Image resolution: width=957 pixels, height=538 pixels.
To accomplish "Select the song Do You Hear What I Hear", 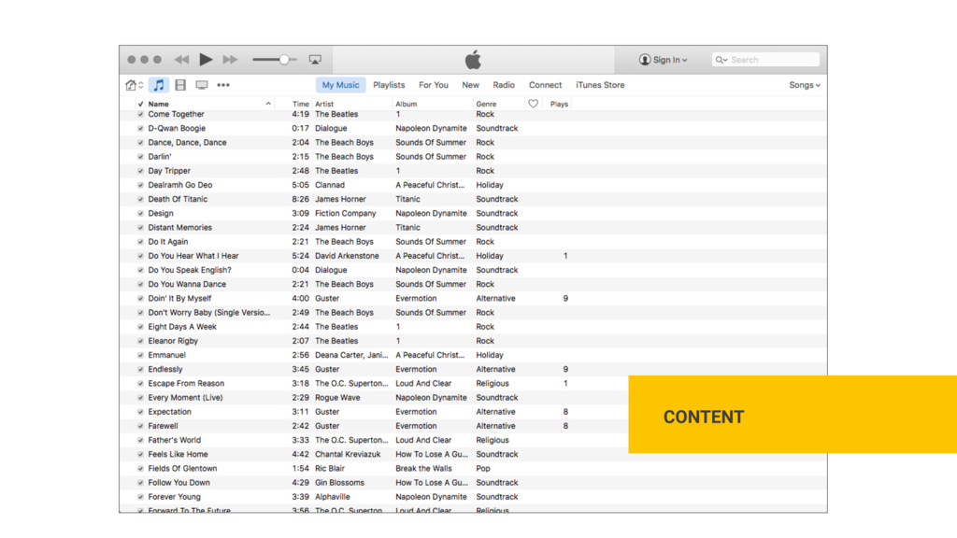I will (193, 256).
